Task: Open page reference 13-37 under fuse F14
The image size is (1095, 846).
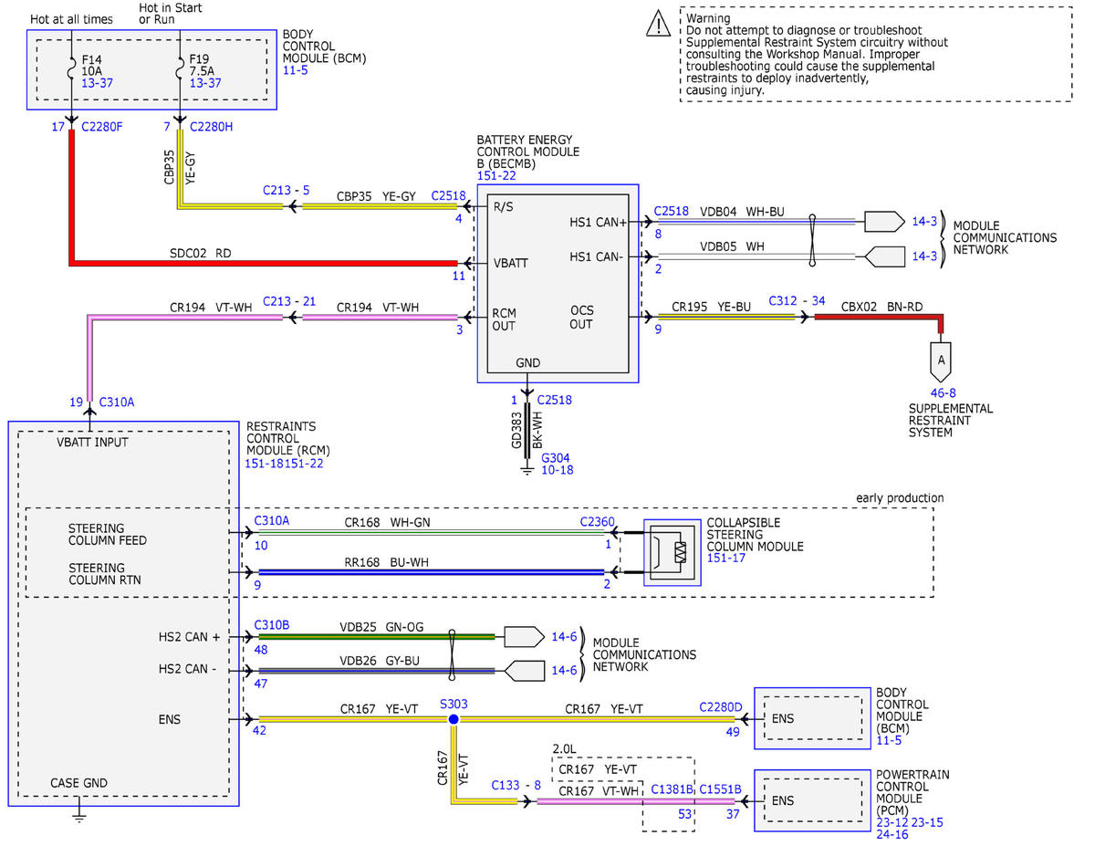Action: [99, 83]
